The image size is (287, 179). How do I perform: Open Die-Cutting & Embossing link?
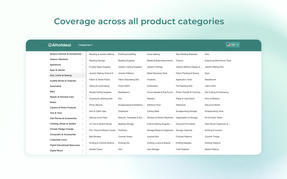[x=217, y=92]
